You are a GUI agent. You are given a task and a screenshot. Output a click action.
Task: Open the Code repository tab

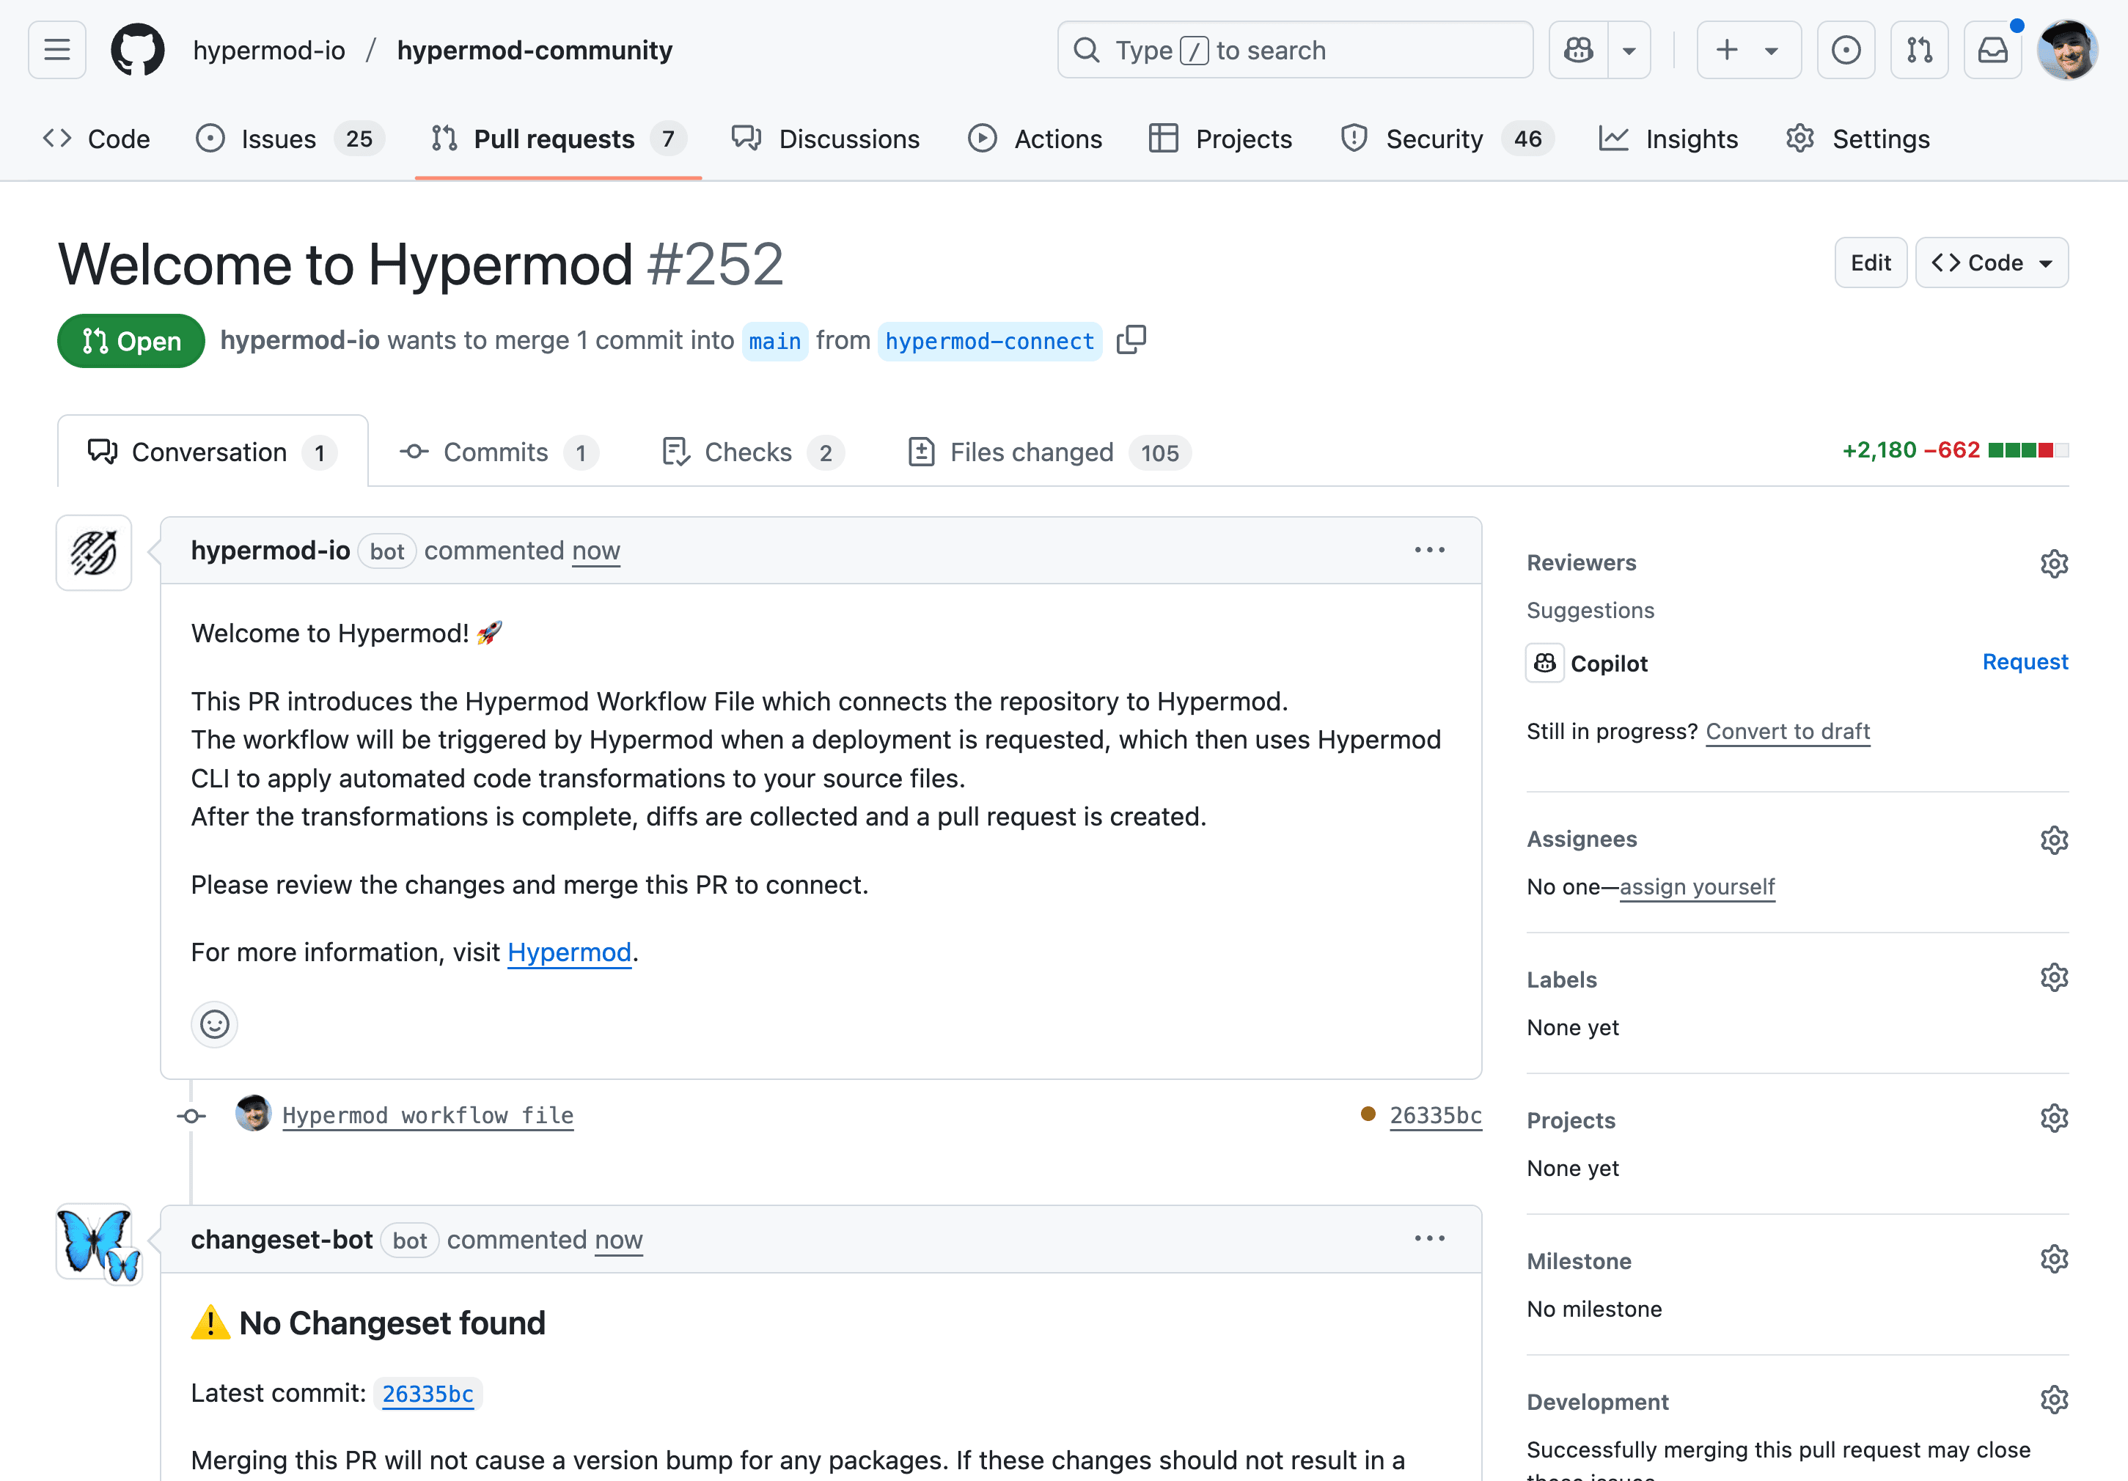[96, 139]
